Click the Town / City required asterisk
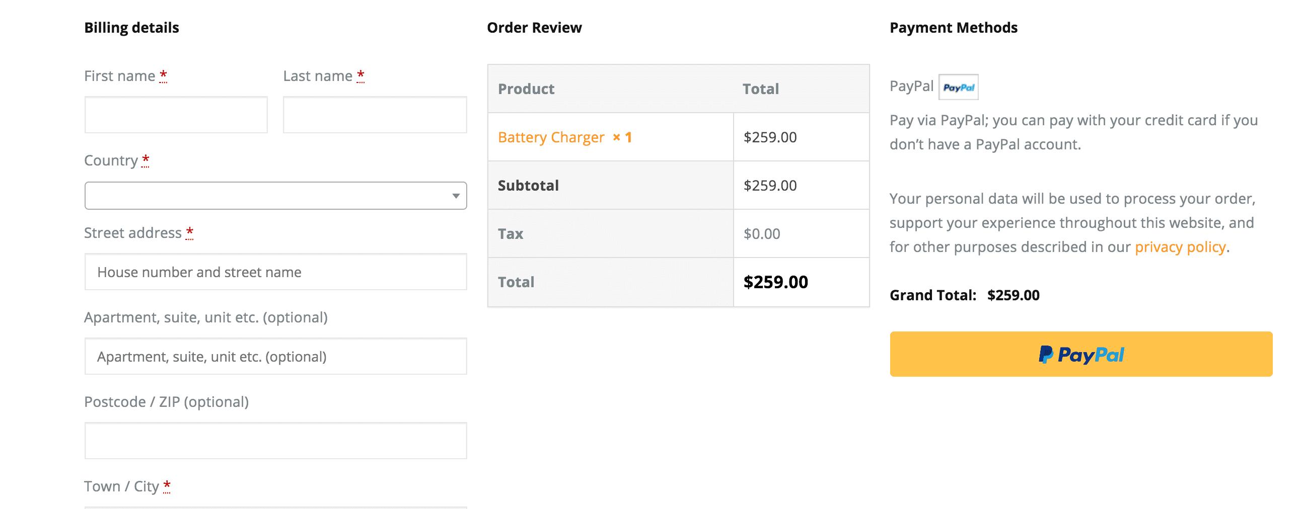Image resolution: width=1301 pixels, height=509 pixels. click(x=167, y=486)
